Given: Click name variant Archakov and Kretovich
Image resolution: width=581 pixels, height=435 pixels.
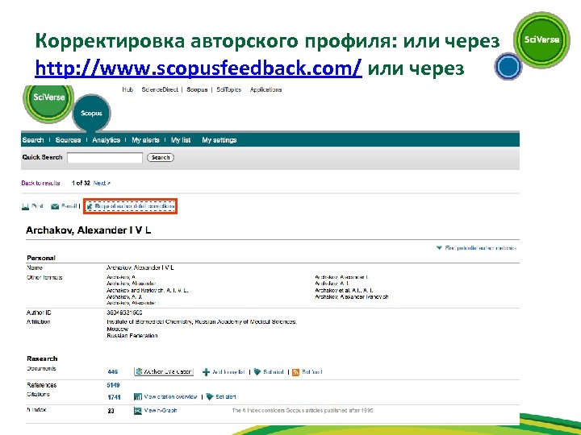Looking at the screenshot, I should 147,290.
